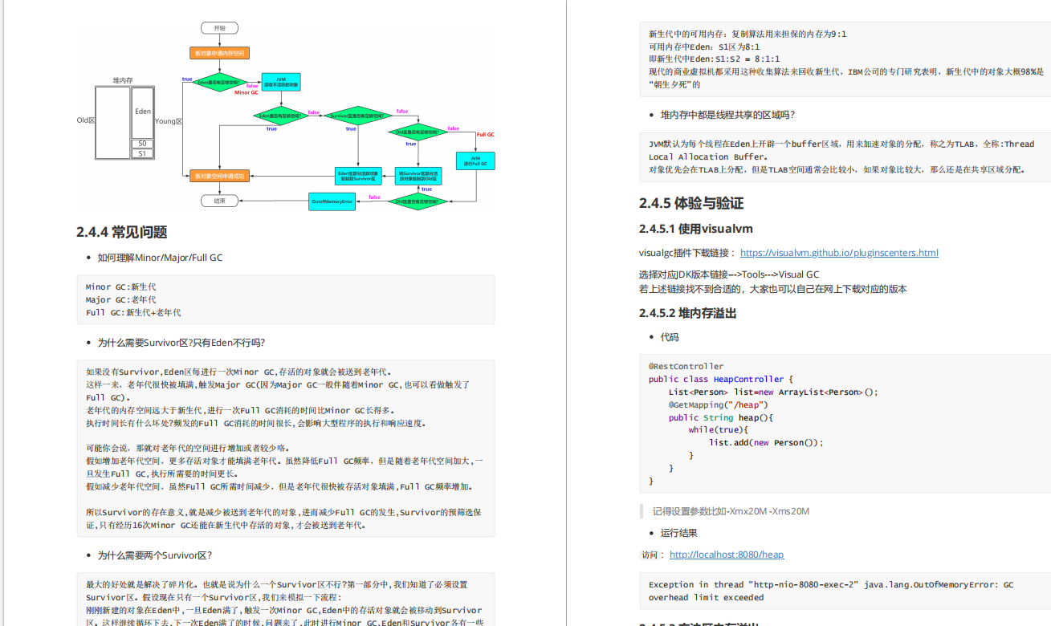The image size is (1051, 626).
Task: Click the Exception in thread OutOfMemoryError output line
Action: (831, 591)
